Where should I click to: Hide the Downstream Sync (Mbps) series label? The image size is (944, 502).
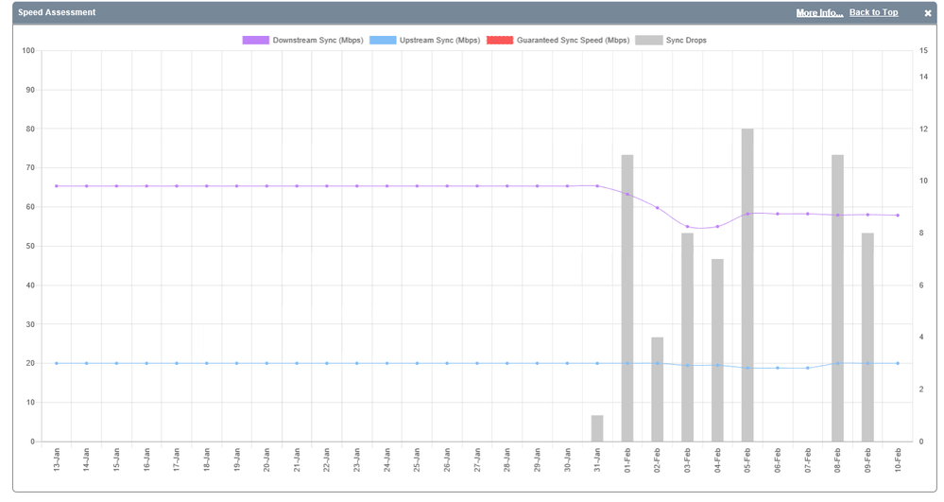[318, 41]
